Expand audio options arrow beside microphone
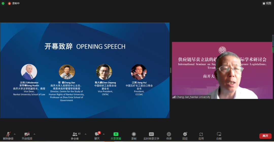Image resolution: width=274 pixels, height=142 pixels. click(x=15, y=134)
